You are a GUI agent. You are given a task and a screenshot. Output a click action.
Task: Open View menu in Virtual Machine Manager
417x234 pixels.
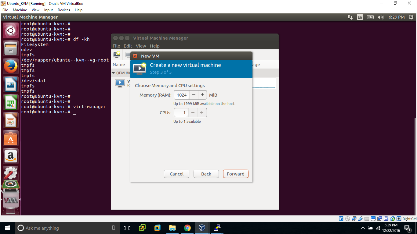click(x=141, y=46)
